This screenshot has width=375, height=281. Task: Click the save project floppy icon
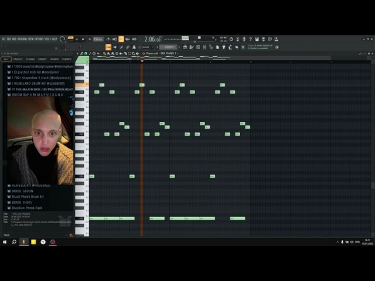tap(257, 39)
